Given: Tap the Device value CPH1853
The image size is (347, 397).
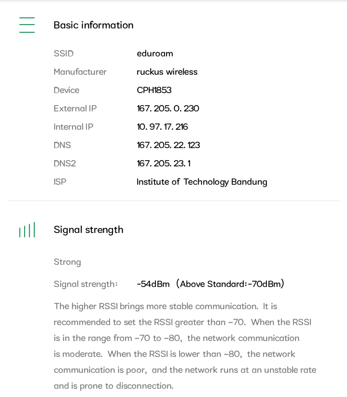Looking at the screenshot, I should click(x=154, y=90).
